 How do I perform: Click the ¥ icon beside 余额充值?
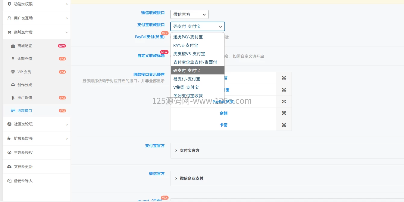(x=12, y=59)
